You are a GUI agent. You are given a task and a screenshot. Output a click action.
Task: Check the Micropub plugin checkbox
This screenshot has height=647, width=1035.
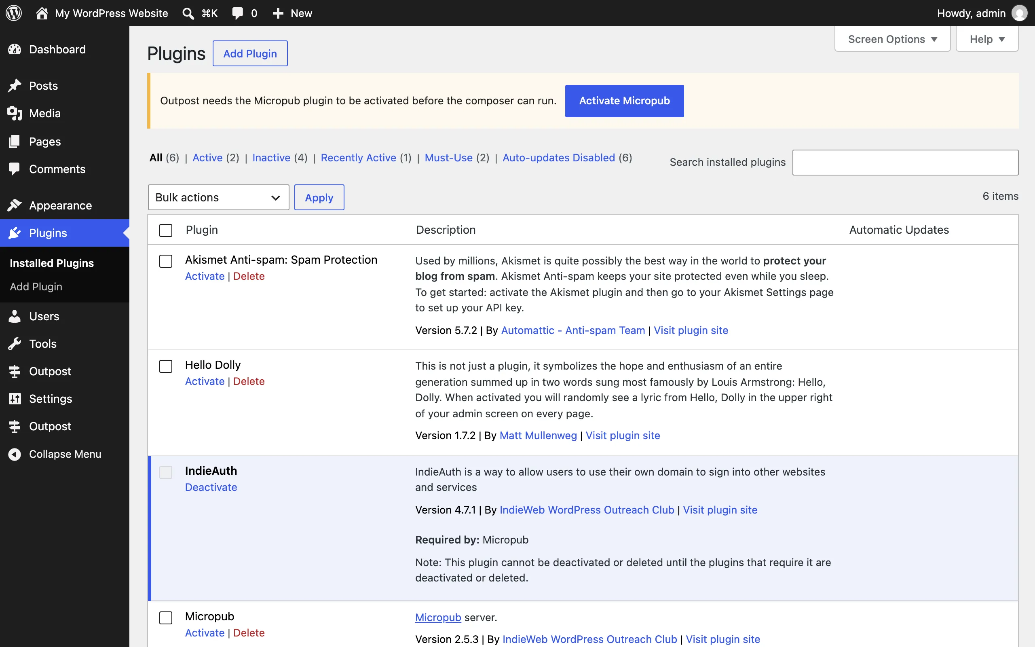(x=165, y=617)
